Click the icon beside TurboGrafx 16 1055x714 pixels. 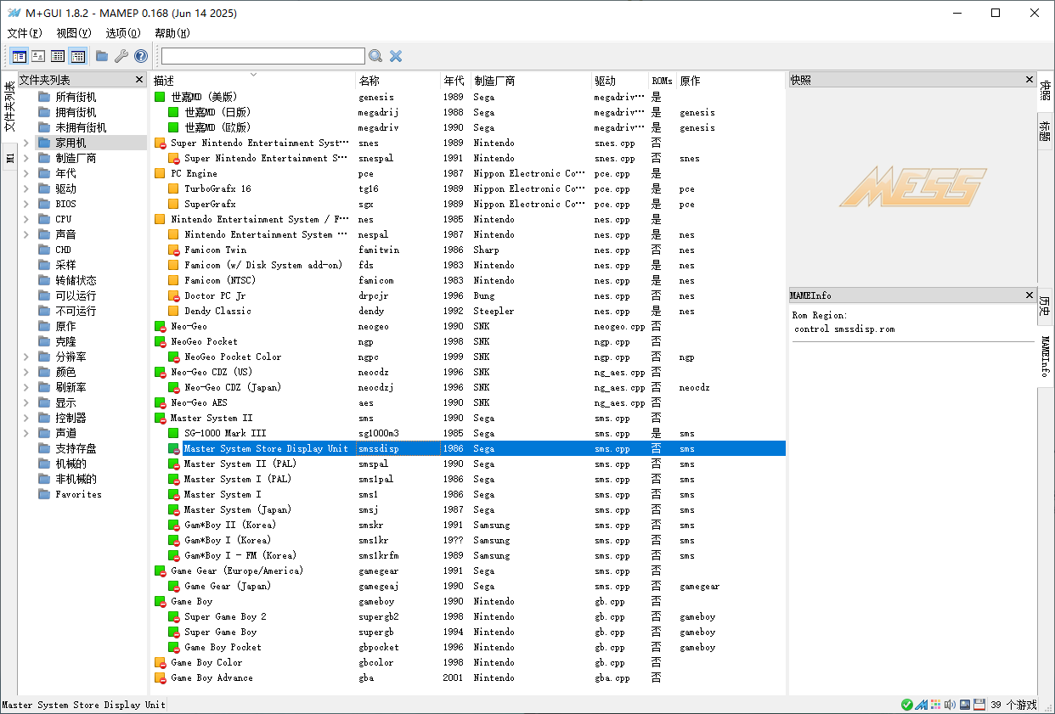(173, 188)
